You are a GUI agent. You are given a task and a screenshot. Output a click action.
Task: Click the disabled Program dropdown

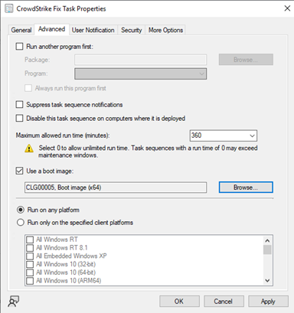tap(140, 73)
